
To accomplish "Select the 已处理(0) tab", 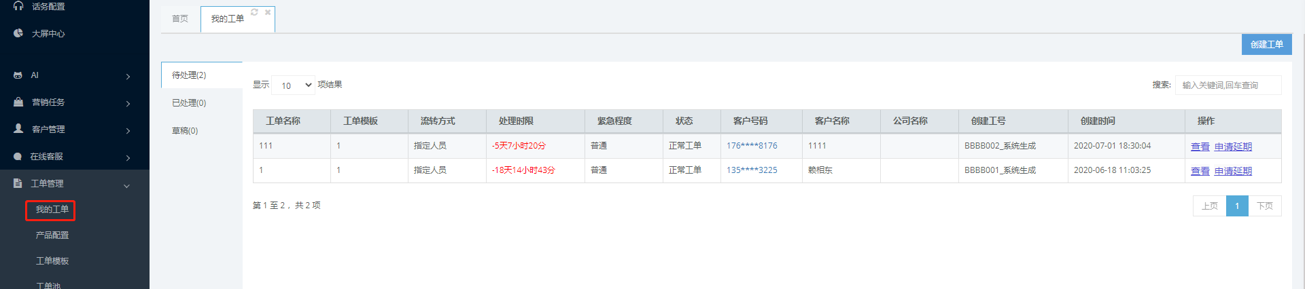I will [189, 103].
